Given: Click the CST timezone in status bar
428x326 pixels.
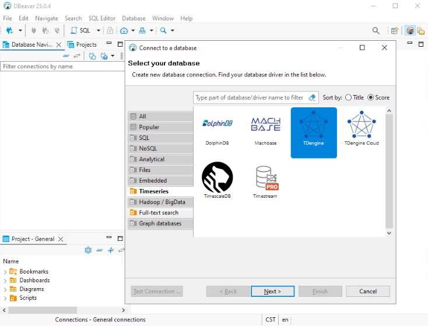Looking at the screenshot, I should [270, 320].
